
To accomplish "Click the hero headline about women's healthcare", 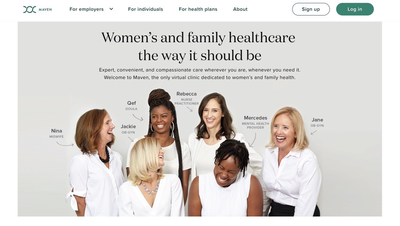I will click(198, 46).
